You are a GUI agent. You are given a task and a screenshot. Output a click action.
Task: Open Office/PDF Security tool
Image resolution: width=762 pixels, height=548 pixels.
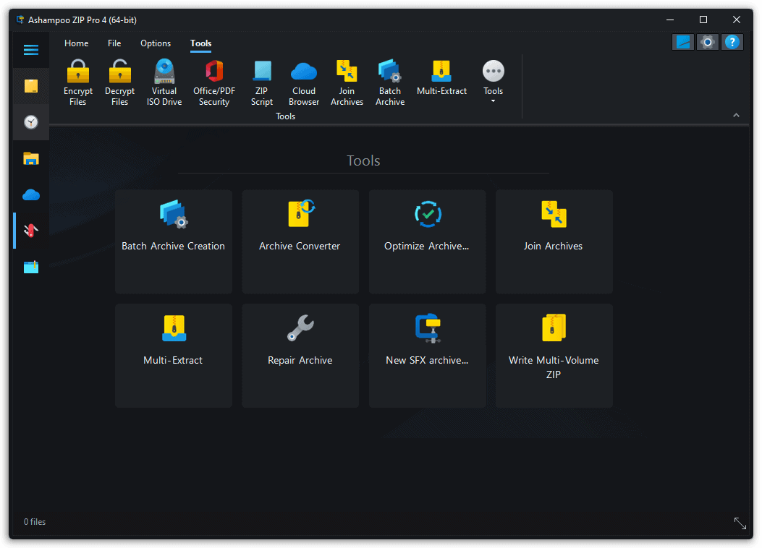coord(213,82)
